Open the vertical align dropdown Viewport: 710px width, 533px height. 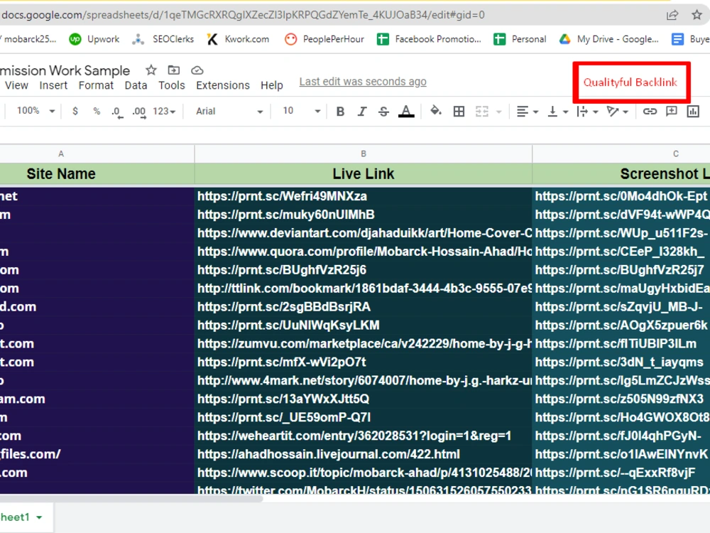point(557,112)
